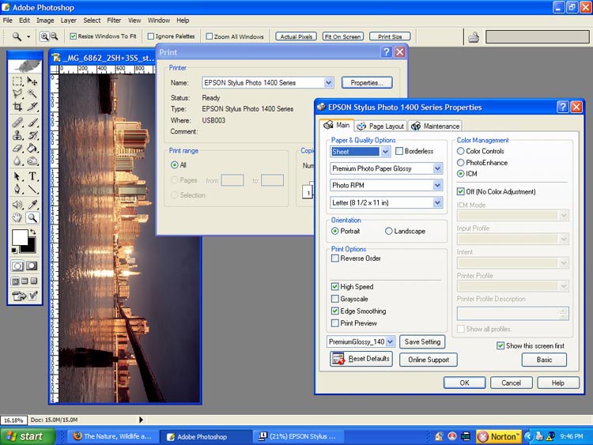This screenshot has height=445, width=593.
Task: Select the Audio Annotation speaker tool
Action: pos(17,205)
